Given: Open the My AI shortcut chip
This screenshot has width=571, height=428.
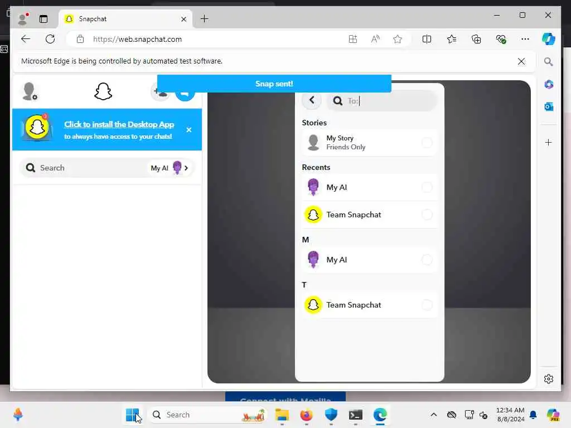Looking at the screenshot, I should click(170, 168).
